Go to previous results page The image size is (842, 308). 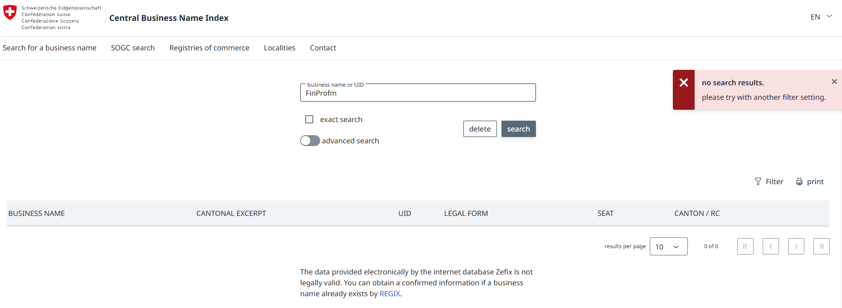click(x=770, y=246)
